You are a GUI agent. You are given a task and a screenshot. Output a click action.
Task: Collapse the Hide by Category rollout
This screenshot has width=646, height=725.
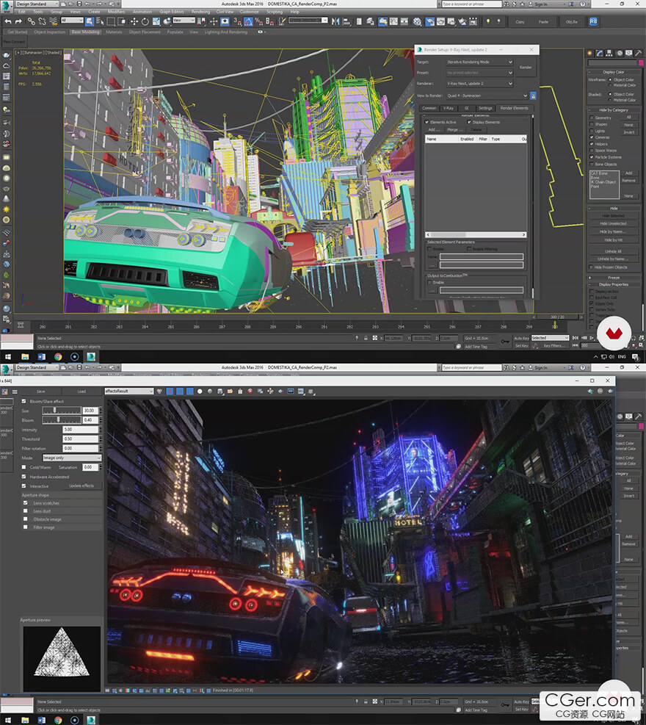click(x=614, y=110)
